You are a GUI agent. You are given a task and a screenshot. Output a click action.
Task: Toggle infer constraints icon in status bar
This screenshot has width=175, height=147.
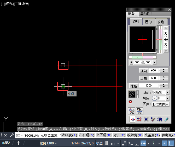[124, 143]
